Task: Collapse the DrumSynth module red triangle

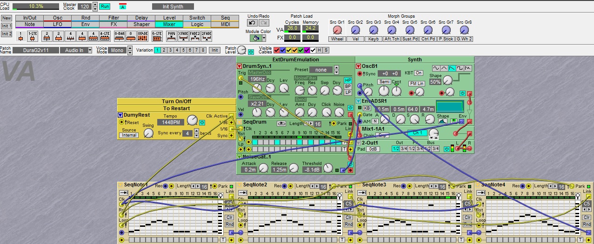Action: 240,66
